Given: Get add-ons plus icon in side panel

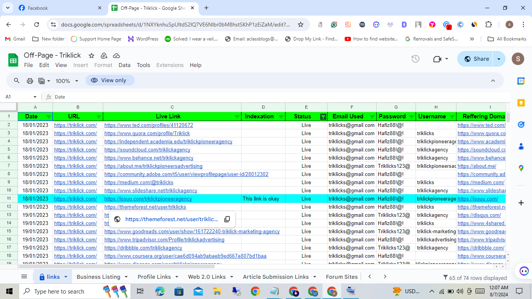Looking at the screenshot, I should coord(521,203).
